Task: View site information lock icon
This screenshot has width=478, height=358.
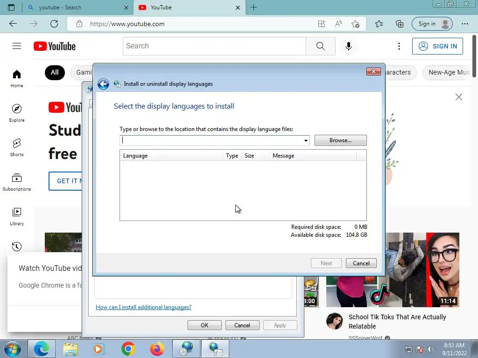Action: click(x=79, y=24)
